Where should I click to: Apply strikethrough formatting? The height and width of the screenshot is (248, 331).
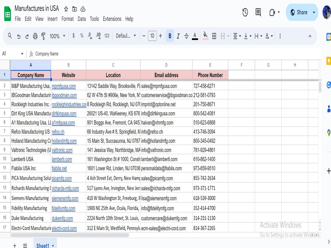click(x=186, y=36)
